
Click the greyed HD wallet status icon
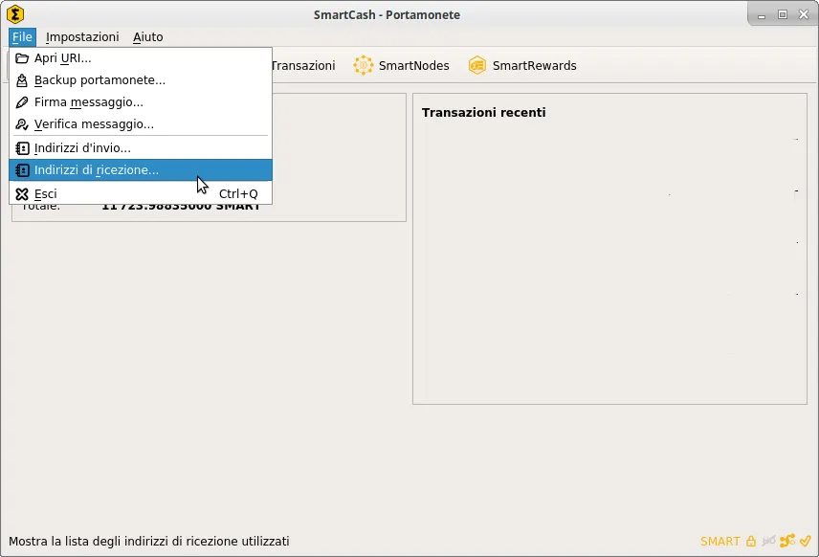[x=769, y=541]
